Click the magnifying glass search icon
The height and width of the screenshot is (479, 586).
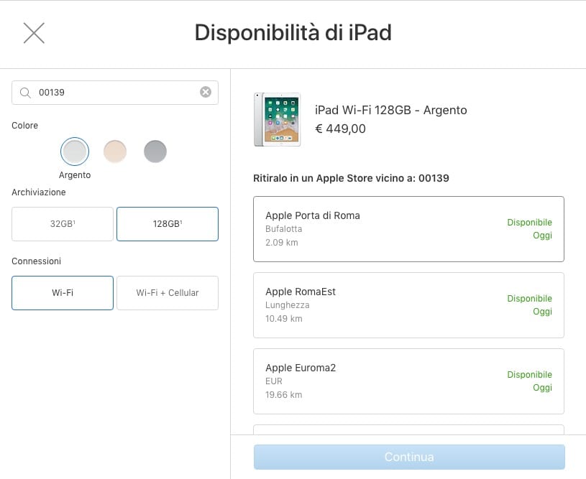(x=25, y=93)
